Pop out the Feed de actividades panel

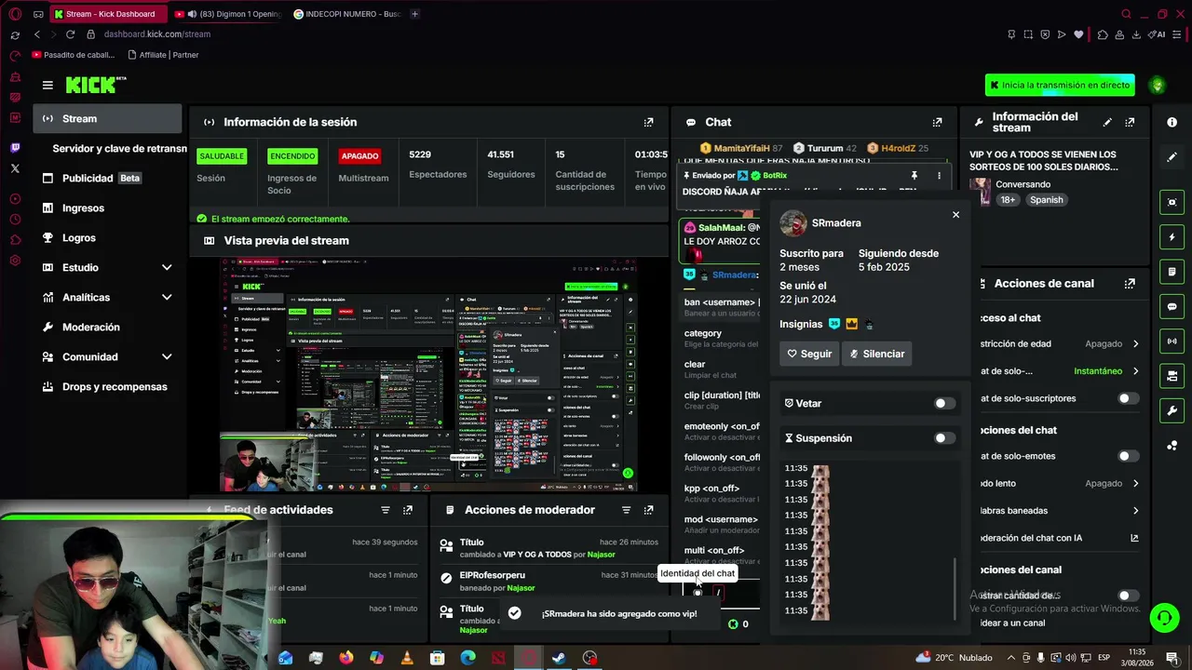pyautogui.click(x=408, y=510)
